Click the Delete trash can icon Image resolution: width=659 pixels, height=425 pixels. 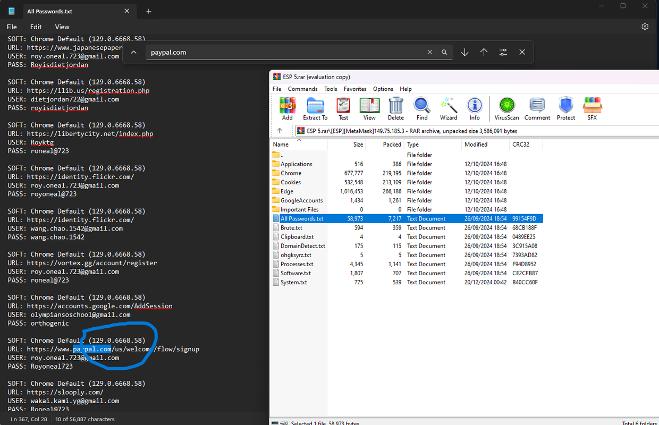point(395,109)
